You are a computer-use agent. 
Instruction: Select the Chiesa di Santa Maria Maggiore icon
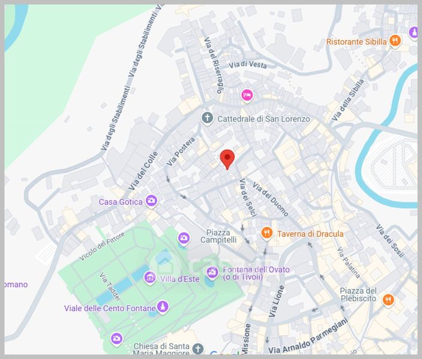tap(198, 348)
